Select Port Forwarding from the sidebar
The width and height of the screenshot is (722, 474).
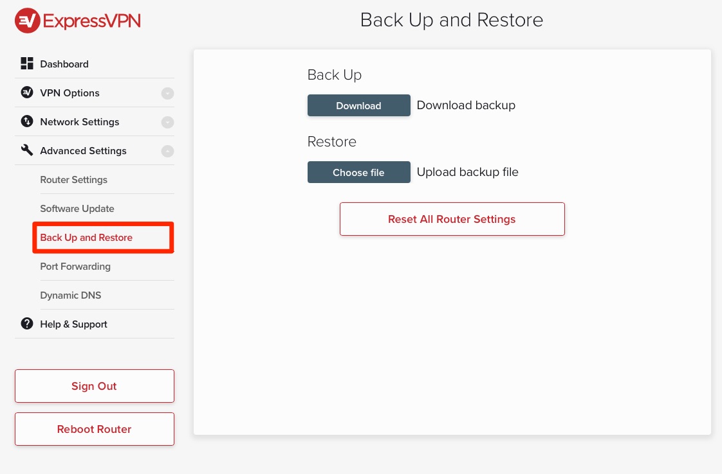coord(75,267)
